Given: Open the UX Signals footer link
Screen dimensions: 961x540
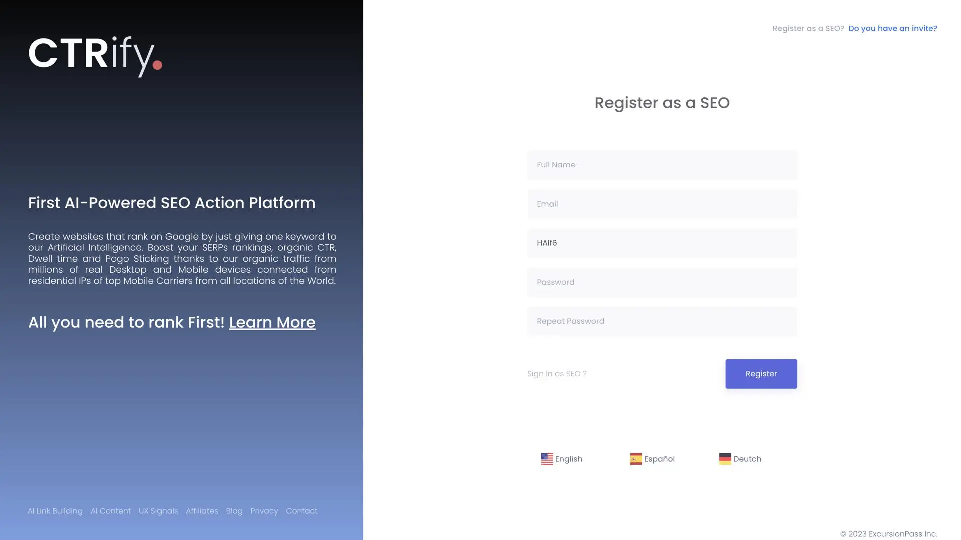Looking at the screenshot, I should [158, 511].
